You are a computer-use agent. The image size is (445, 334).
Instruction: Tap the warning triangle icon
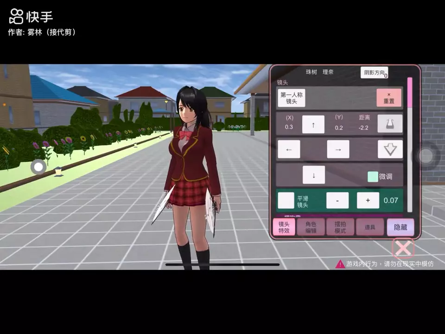point(340,264)
